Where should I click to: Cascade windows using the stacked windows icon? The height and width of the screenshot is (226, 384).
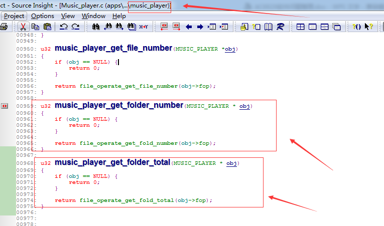click(336, 27)
